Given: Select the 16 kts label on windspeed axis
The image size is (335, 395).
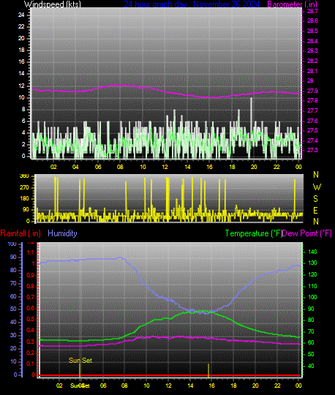Looking at the screenshot, I should (x=21, y=61).
